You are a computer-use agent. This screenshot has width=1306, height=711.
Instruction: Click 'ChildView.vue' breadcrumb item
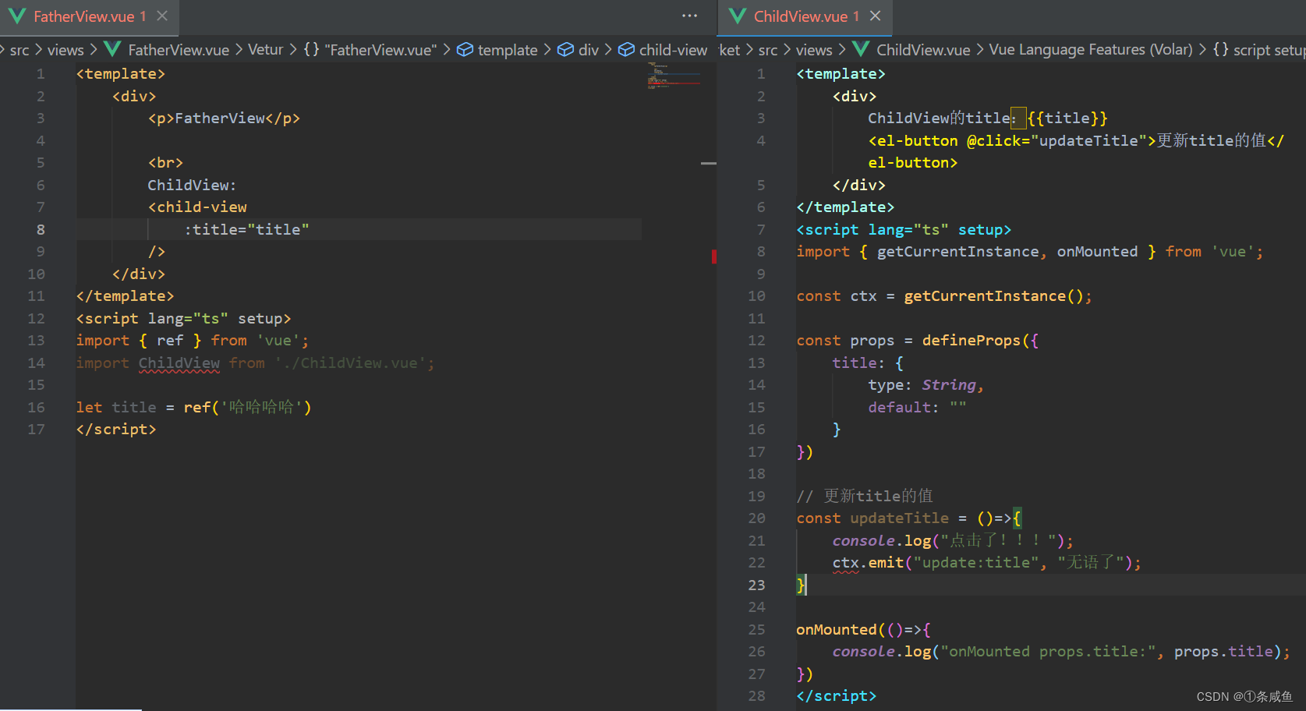pos(923,50)
